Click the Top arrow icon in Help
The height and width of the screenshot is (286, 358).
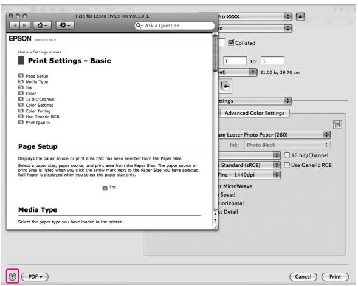click(105, 188)
